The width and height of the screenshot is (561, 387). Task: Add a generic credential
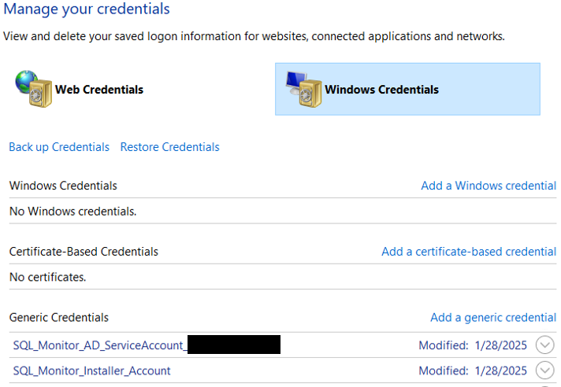point(493,317)
